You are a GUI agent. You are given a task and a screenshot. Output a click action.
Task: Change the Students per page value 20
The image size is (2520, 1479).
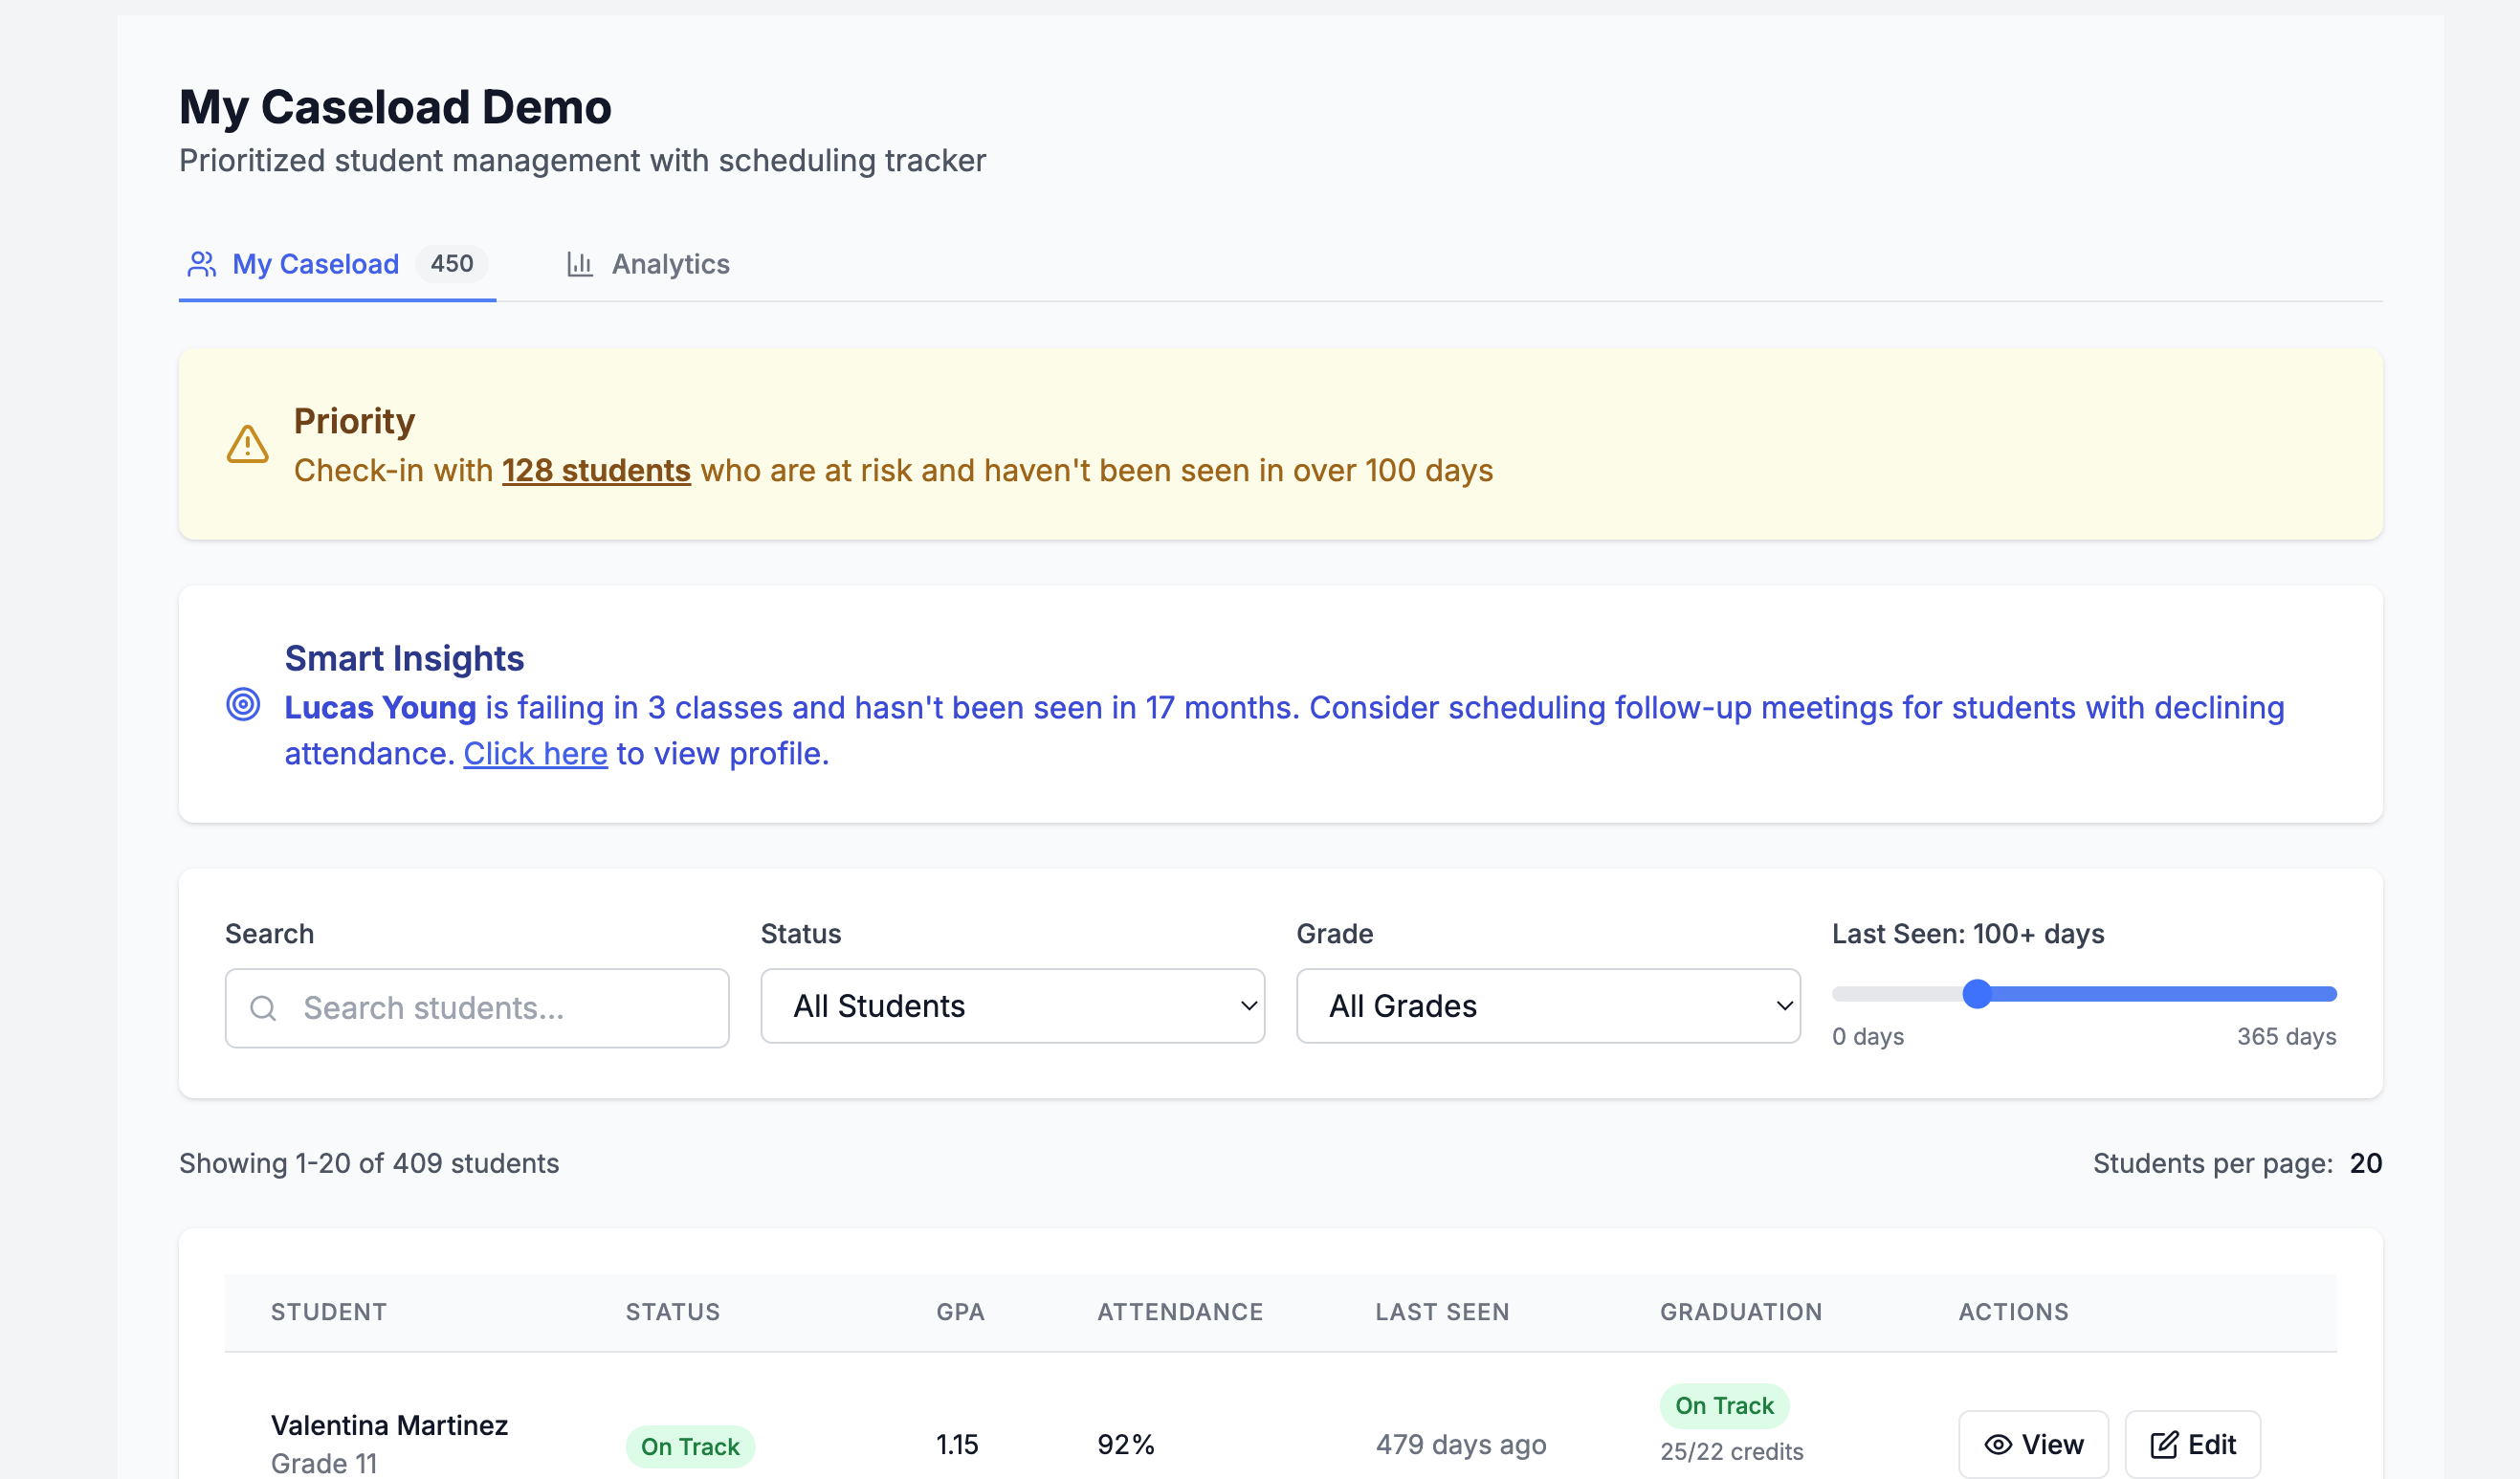2365,1163
